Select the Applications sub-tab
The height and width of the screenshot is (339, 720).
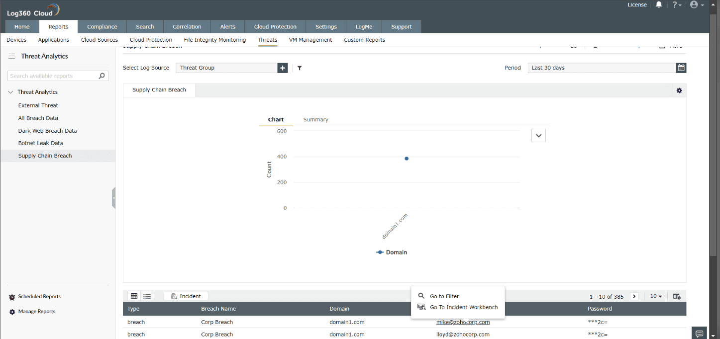click(54, 40)
